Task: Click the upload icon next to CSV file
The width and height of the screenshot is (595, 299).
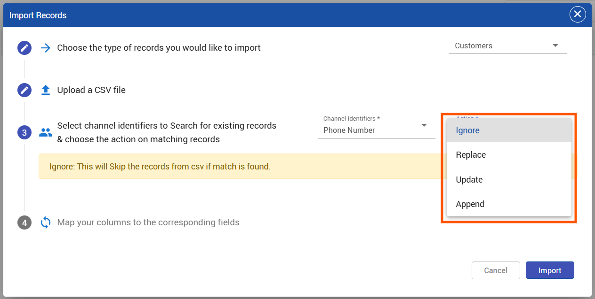Action: 46,90
